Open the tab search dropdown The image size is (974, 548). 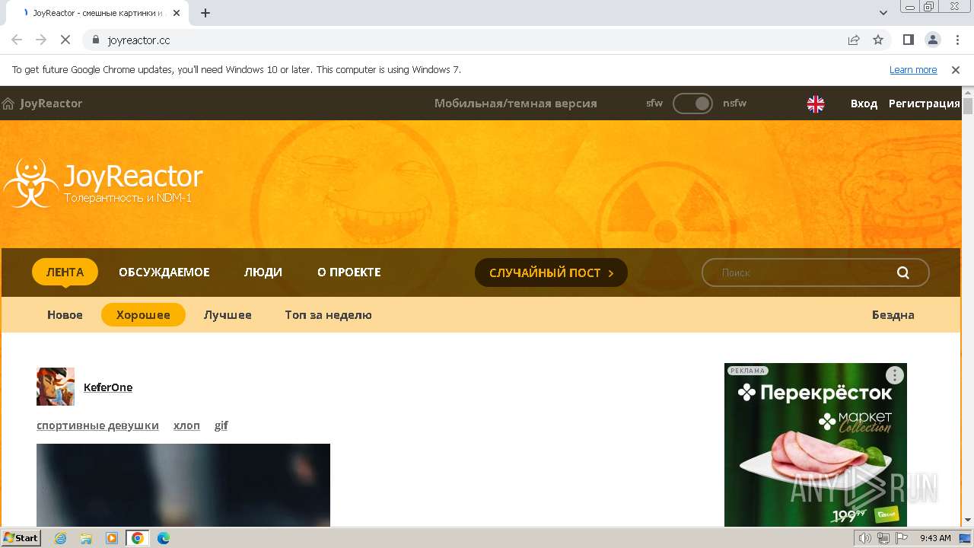[883, 13]
